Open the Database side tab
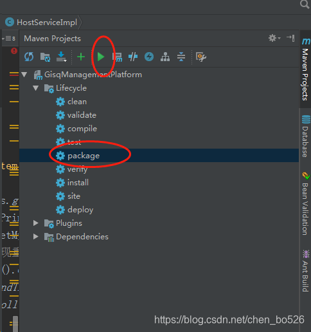This screenshot has width=311, height=332. click(x=305, y=136)
